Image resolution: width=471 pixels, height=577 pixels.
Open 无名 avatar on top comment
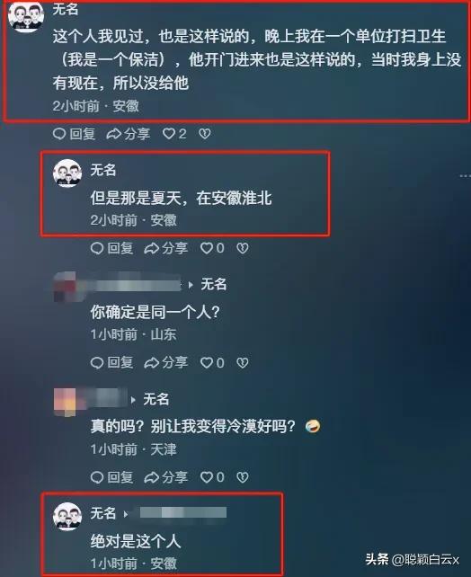click(26, 16)
